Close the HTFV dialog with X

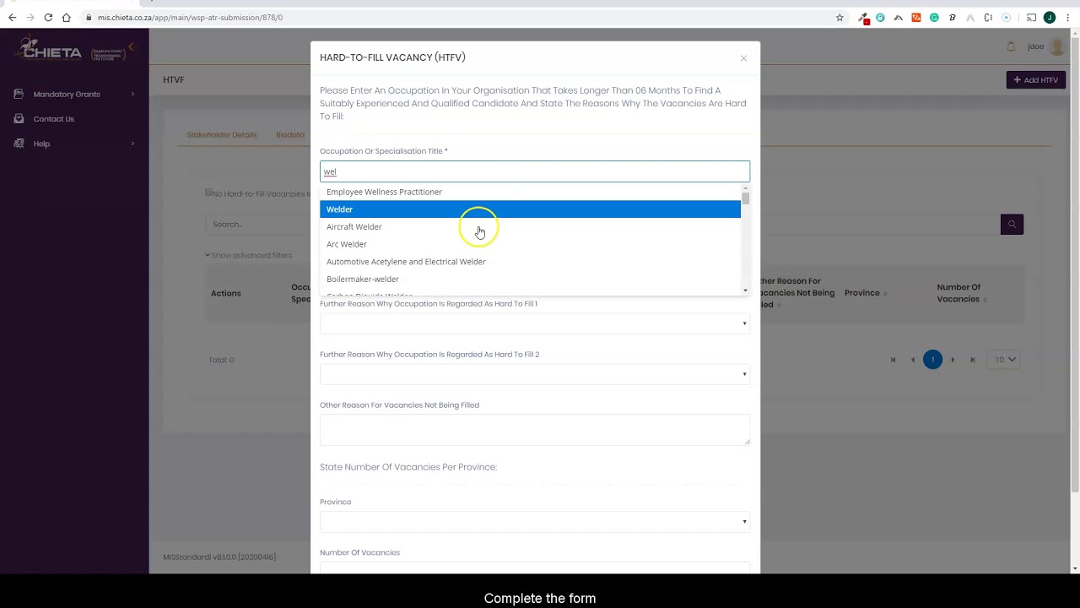(743, 58)
